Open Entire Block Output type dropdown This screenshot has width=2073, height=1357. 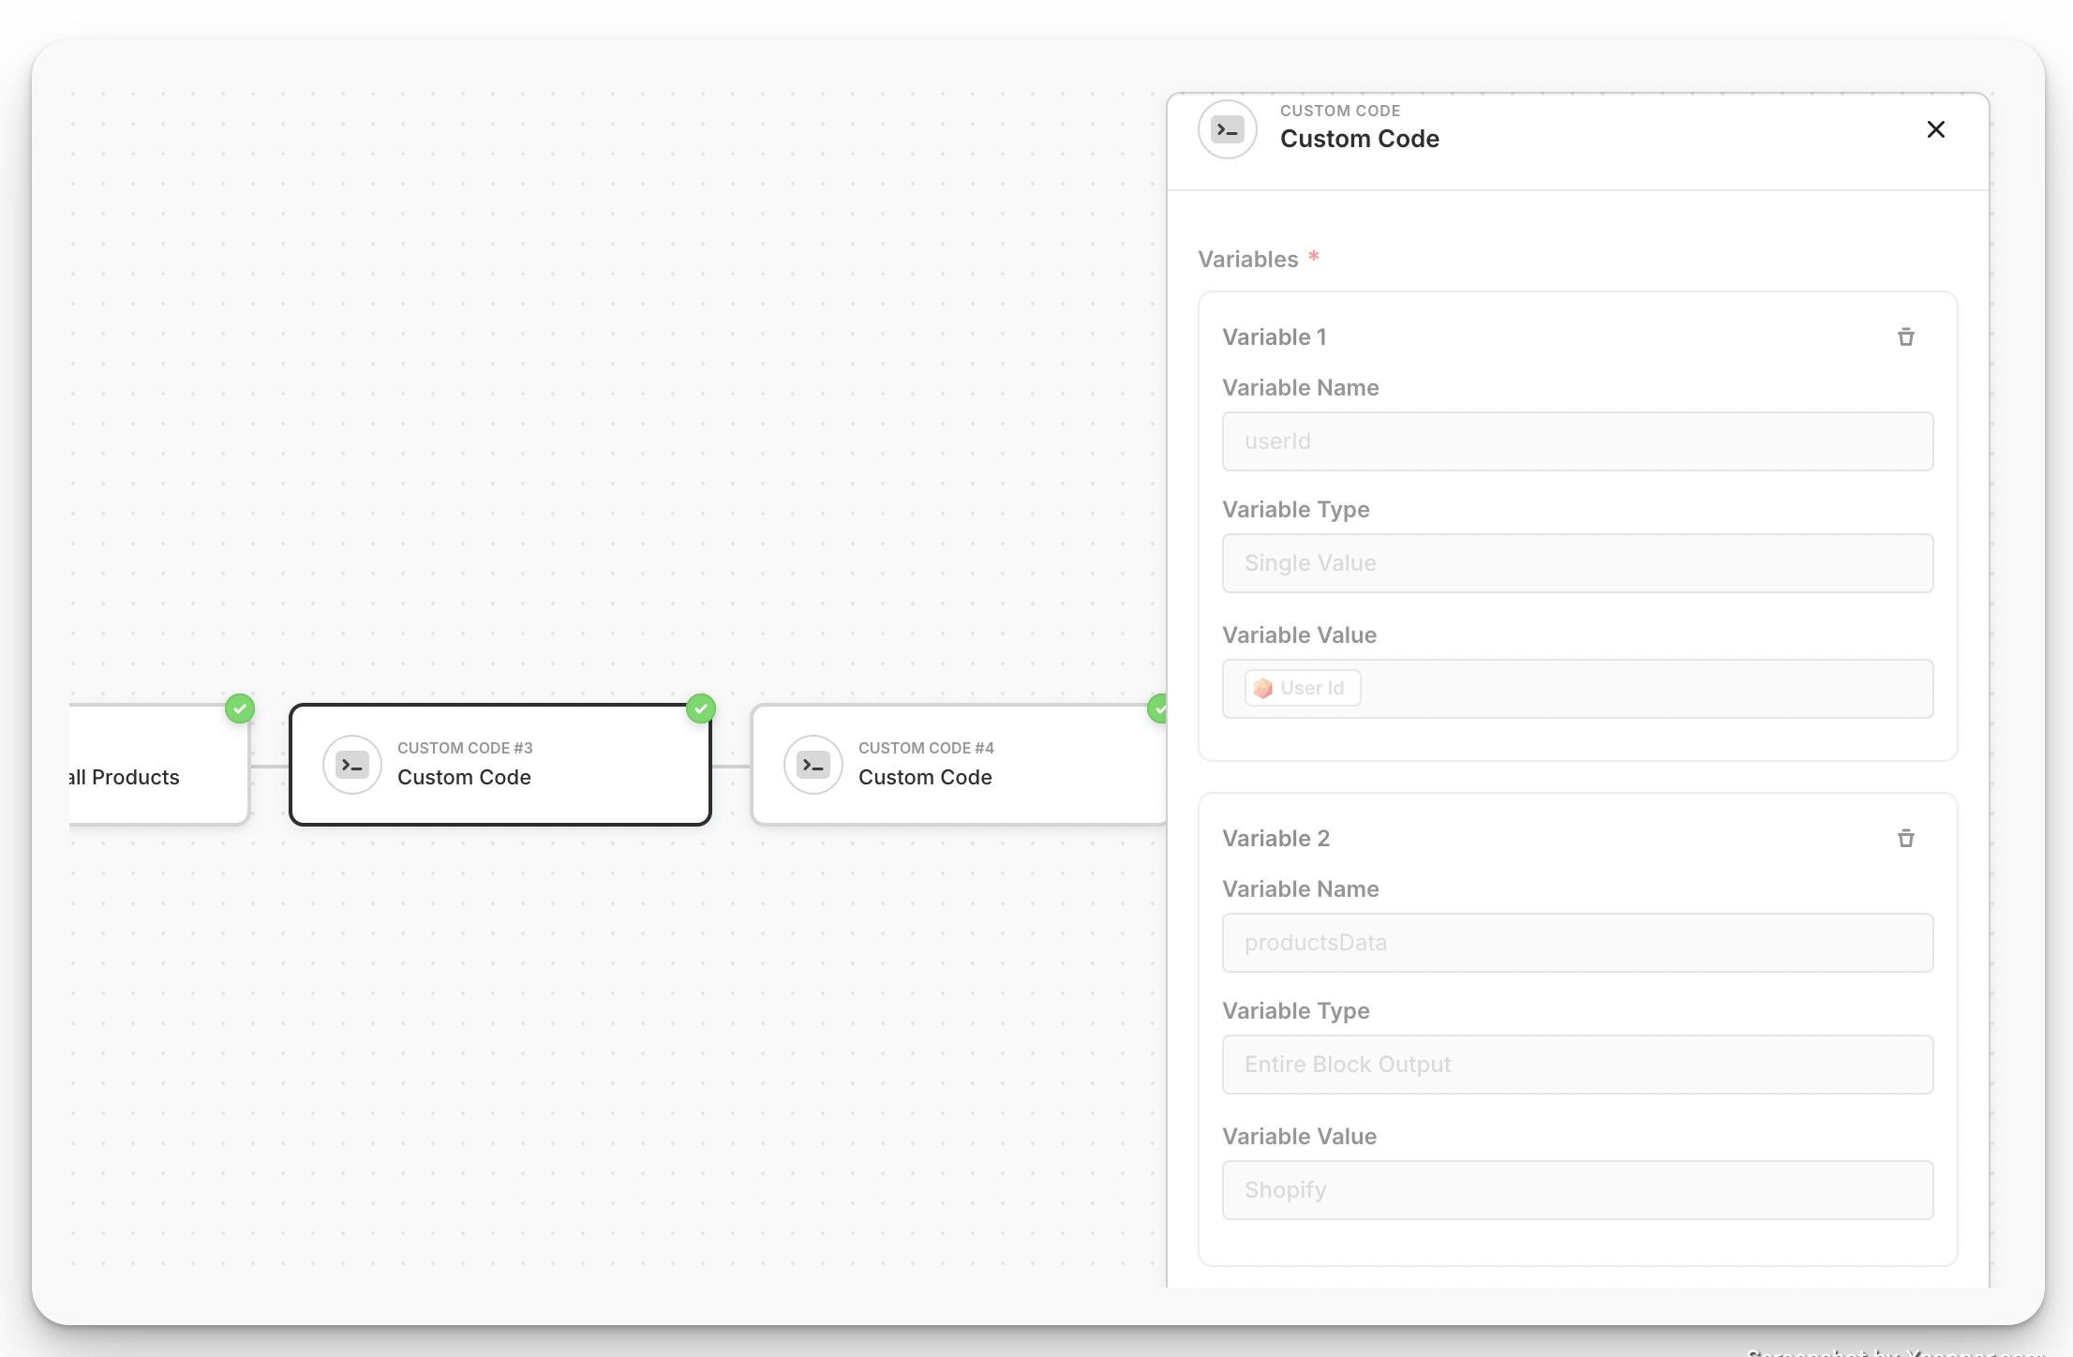coord(1577,1065)
